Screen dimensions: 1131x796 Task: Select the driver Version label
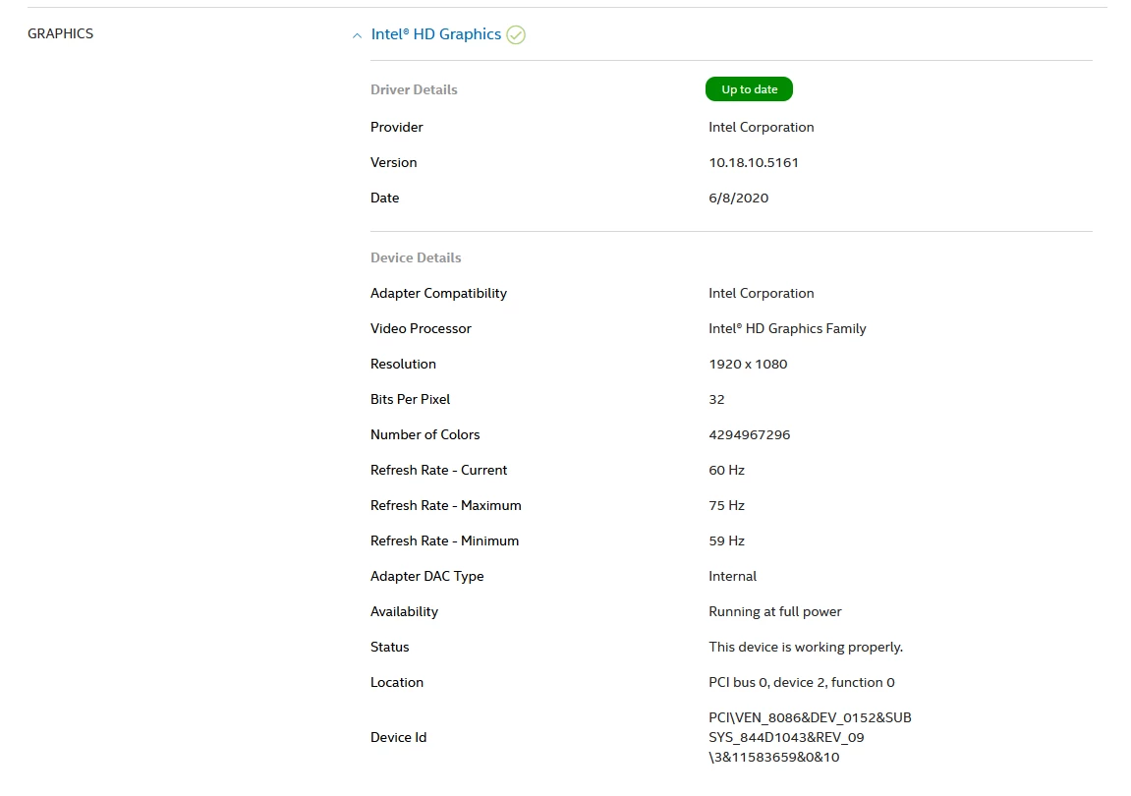(394, 162)
